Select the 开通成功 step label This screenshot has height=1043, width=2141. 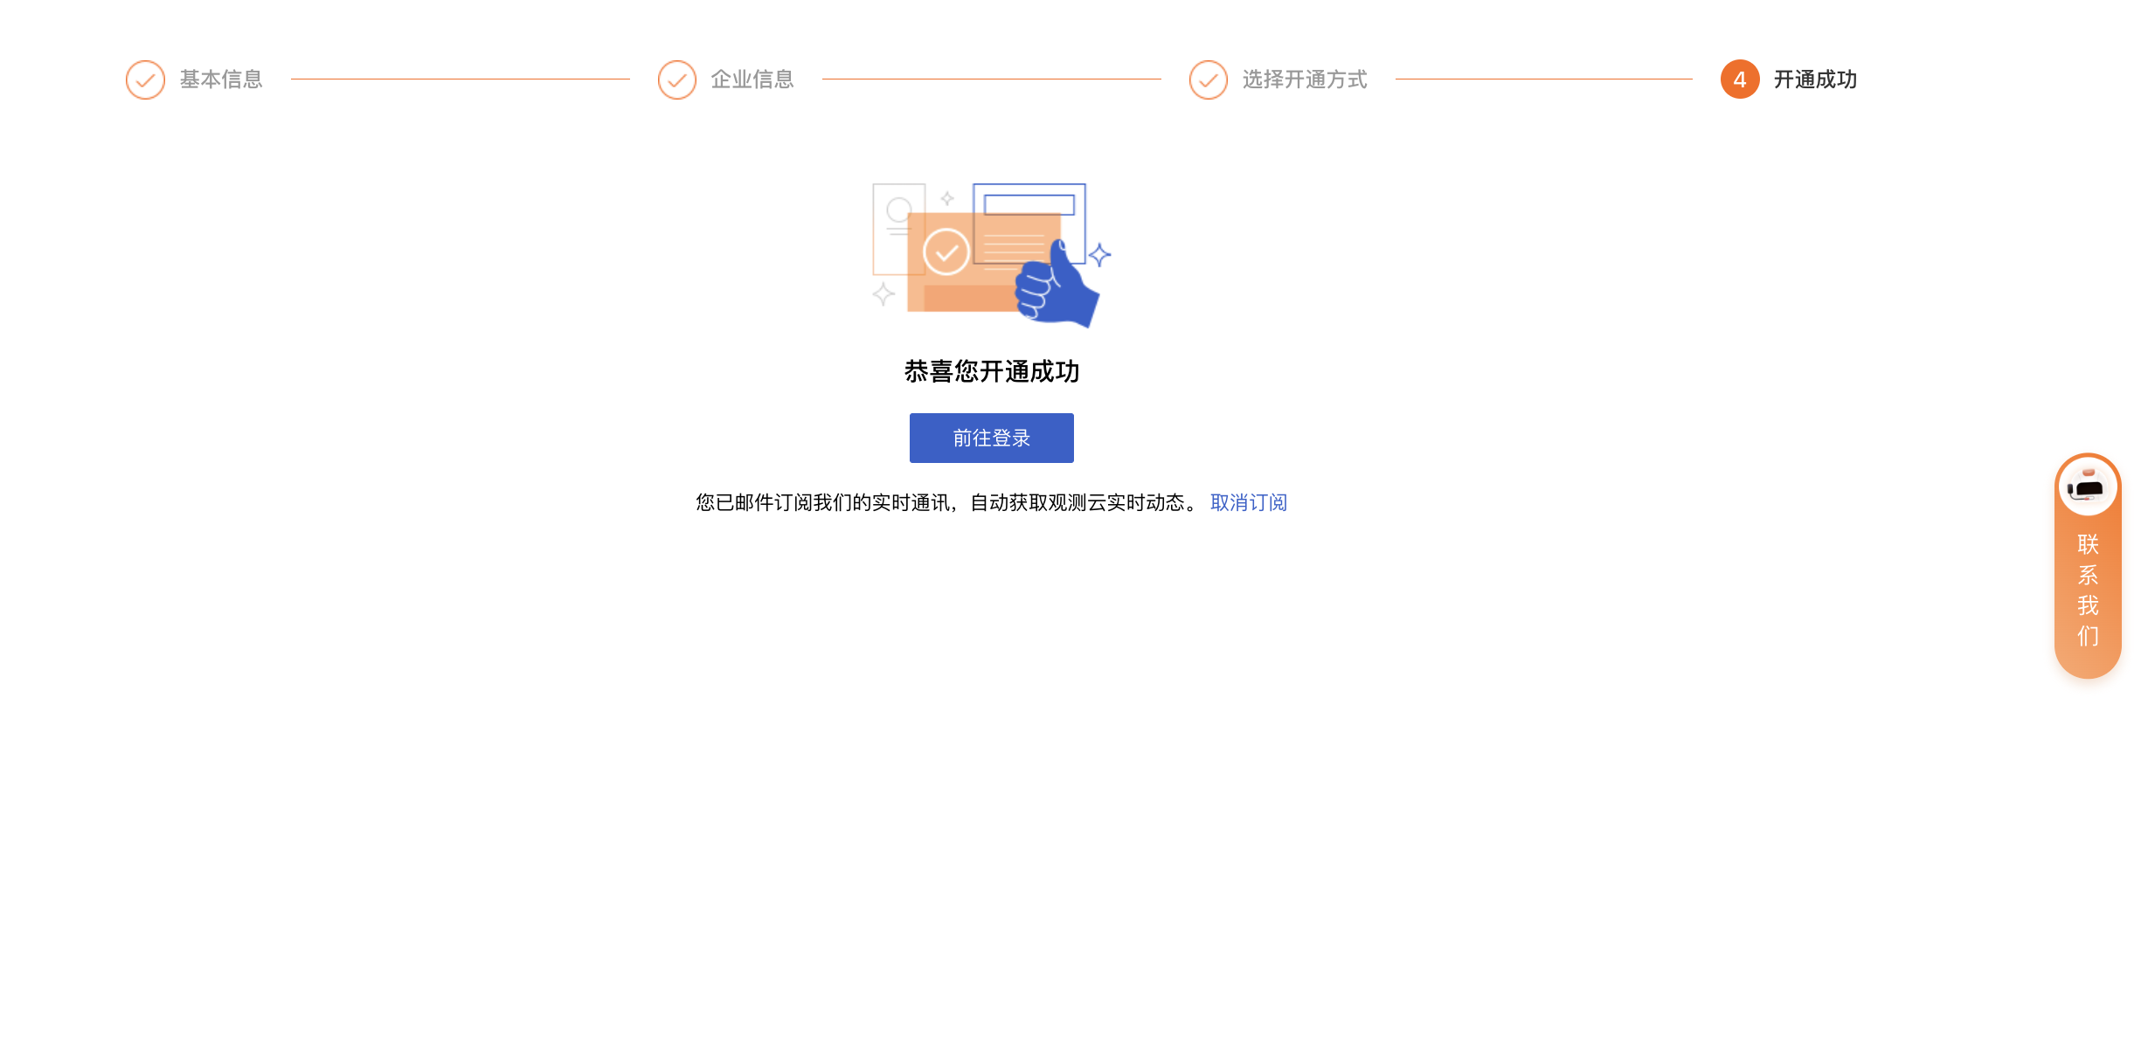[x=1815, y=79]
